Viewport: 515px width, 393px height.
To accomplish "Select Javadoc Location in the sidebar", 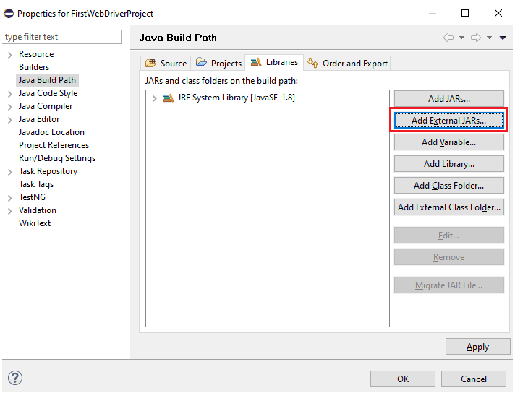I will 51,132.
